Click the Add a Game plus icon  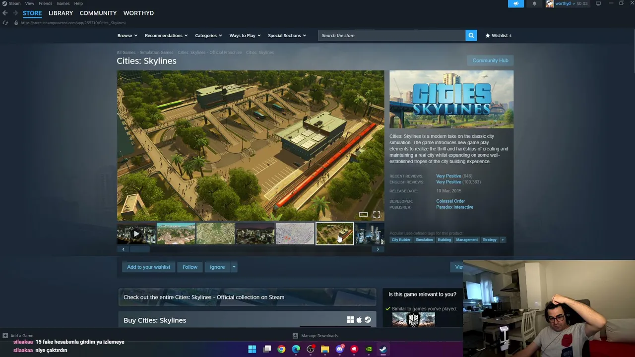[x=5, y=336]
